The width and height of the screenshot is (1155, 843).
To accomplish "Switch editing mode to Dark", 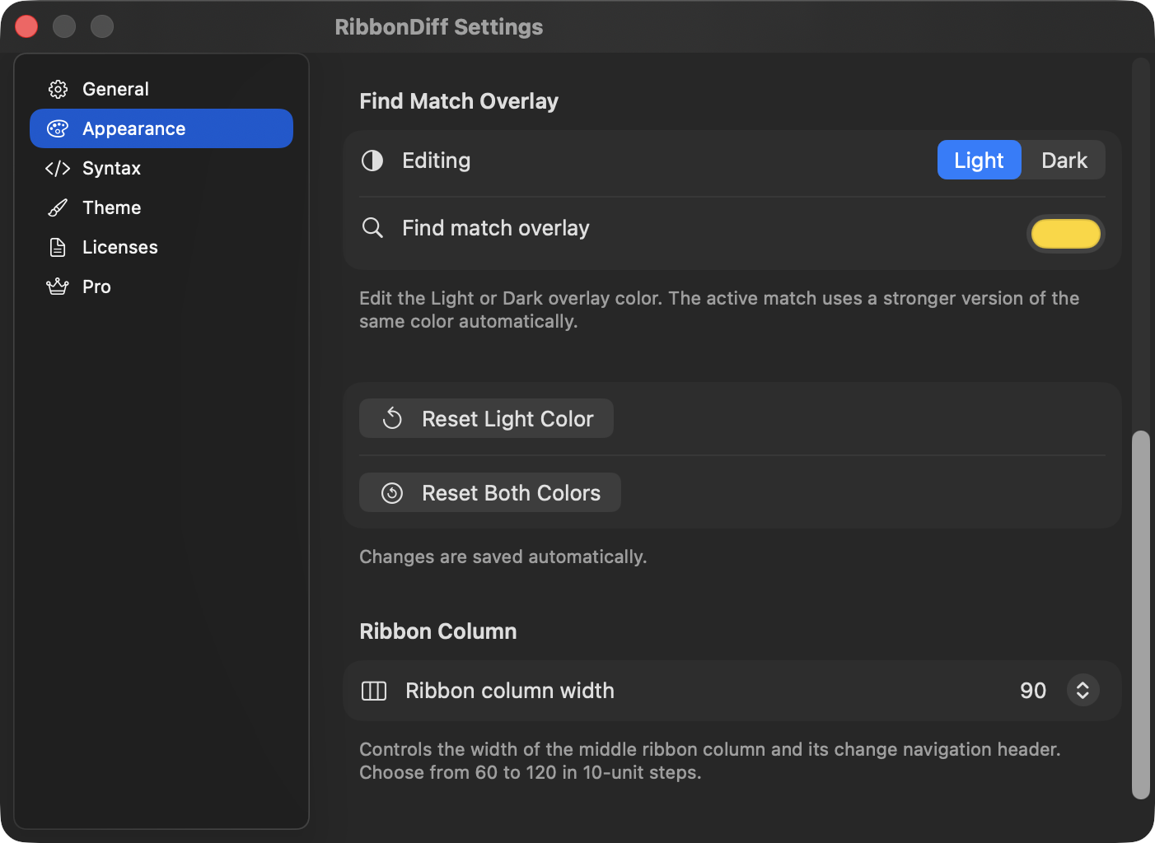I will (1064, 160).
